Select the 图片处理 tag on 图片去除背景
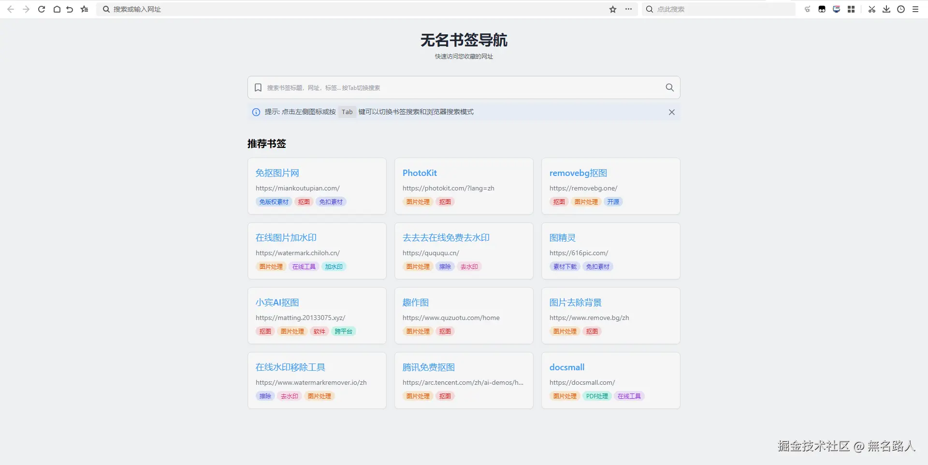This screenshot has height=465, width=928. pyautogui.click(x=565, y=332)
